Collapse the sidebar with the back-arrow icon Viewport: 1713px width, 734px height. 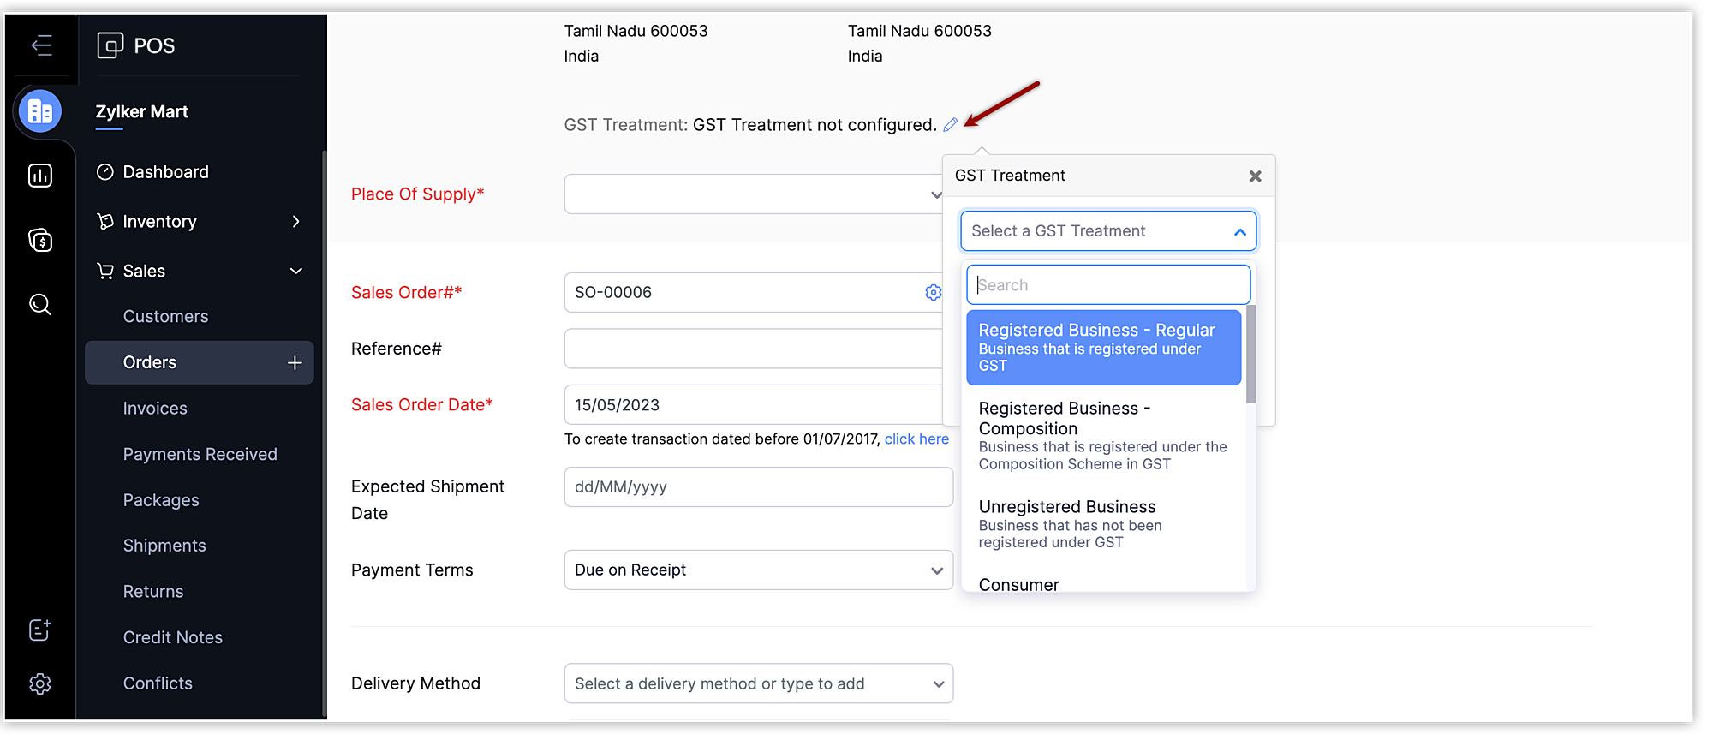pos(41,45)
